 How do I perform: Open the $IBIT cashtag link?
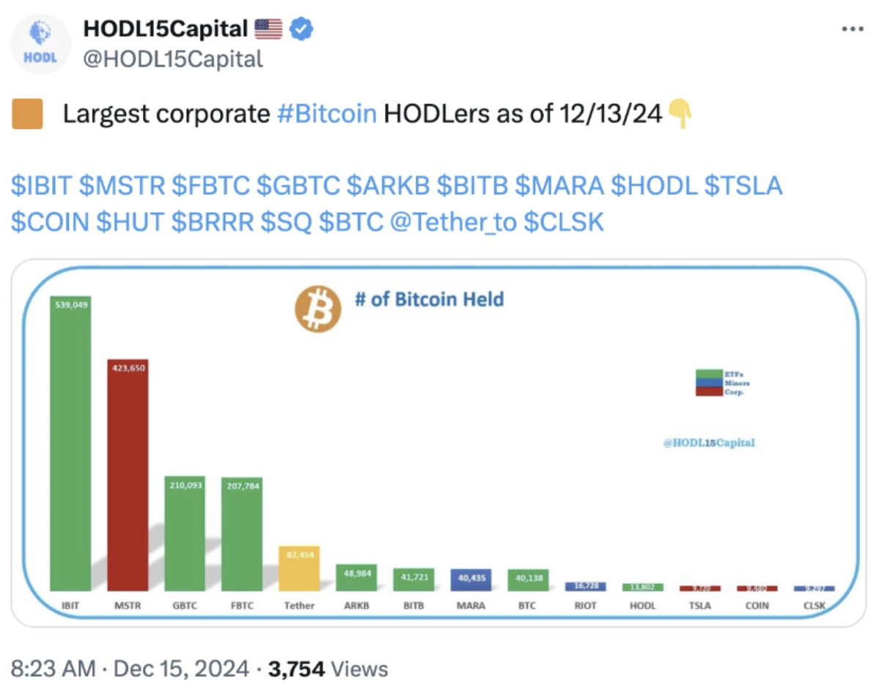41,185
